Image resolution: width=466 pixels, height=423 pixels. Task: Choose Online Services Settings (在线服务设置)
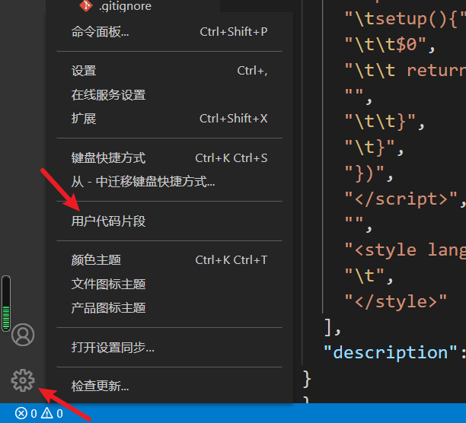tap(169, 94)
